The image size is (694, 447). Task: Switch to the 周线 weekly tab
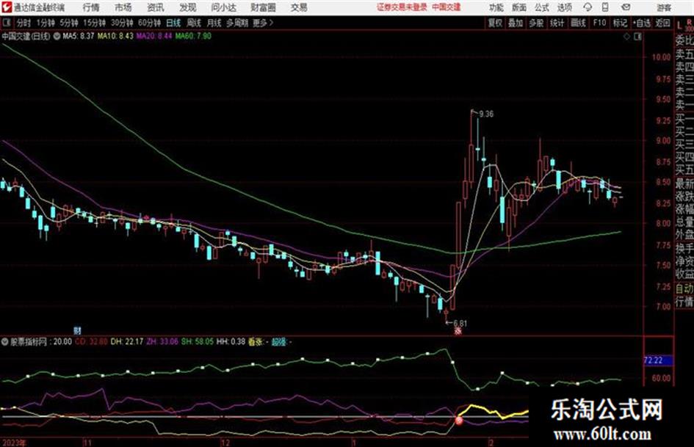[x=193, y=23]
